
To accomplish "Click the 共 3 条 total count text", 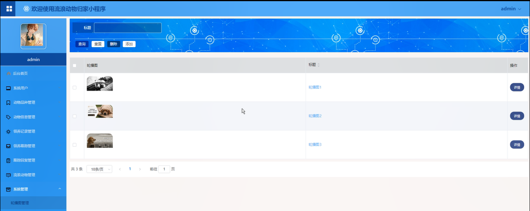I will pos(77,169).
